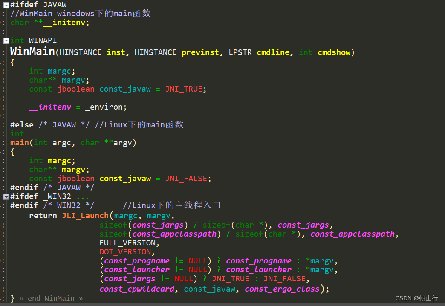The height and width of the screenshot is (306, 445).
Task: Click the « end WinMain » annotation
Action: 52,299
